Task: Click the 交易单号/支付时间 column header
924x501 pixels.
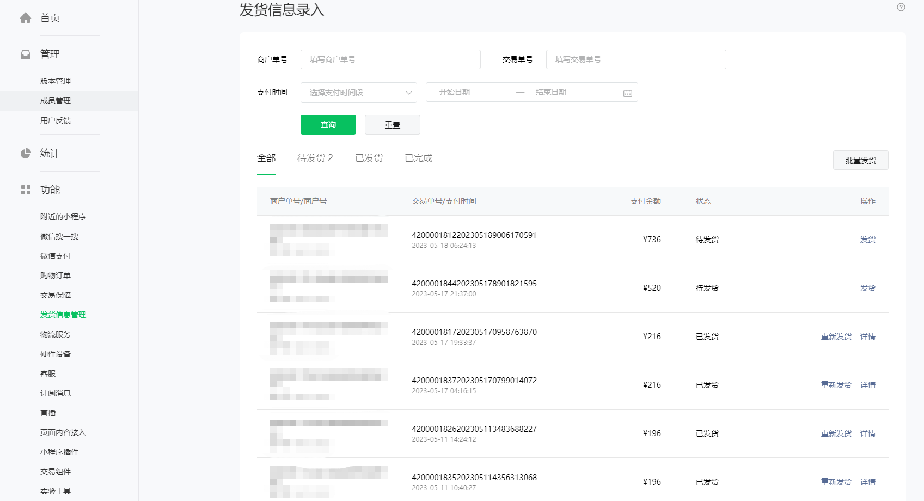Action: tap(444, 201)
